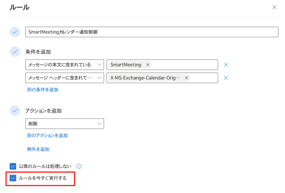Click the ルール dialog title
Viewport: 285px width, 193px height.
coord(19,8)
